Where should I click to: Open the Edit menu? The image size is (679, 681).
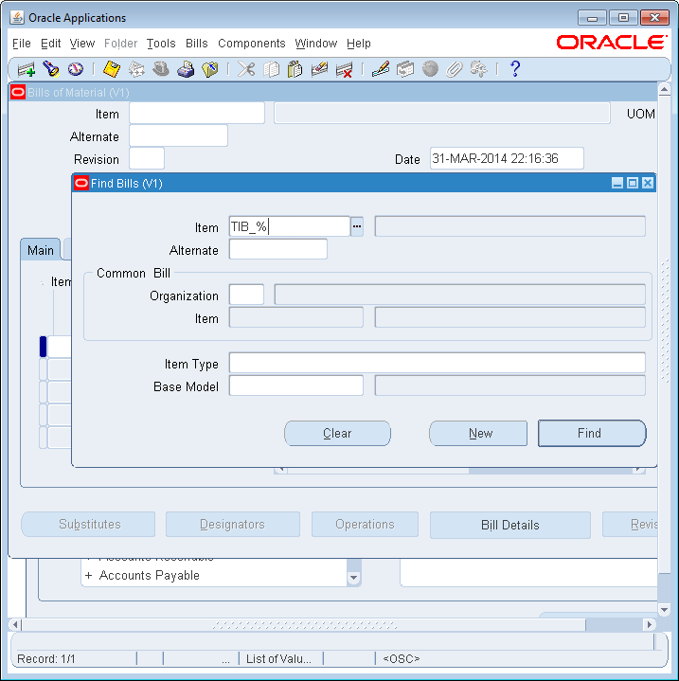tap(50, 44)
